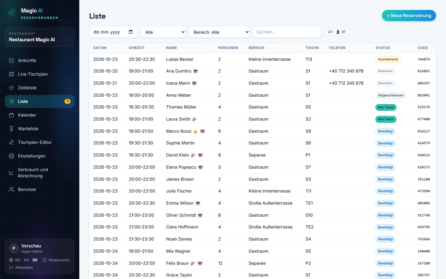
Task: Open the Kalender calendar icon
Action: [11, 115]
